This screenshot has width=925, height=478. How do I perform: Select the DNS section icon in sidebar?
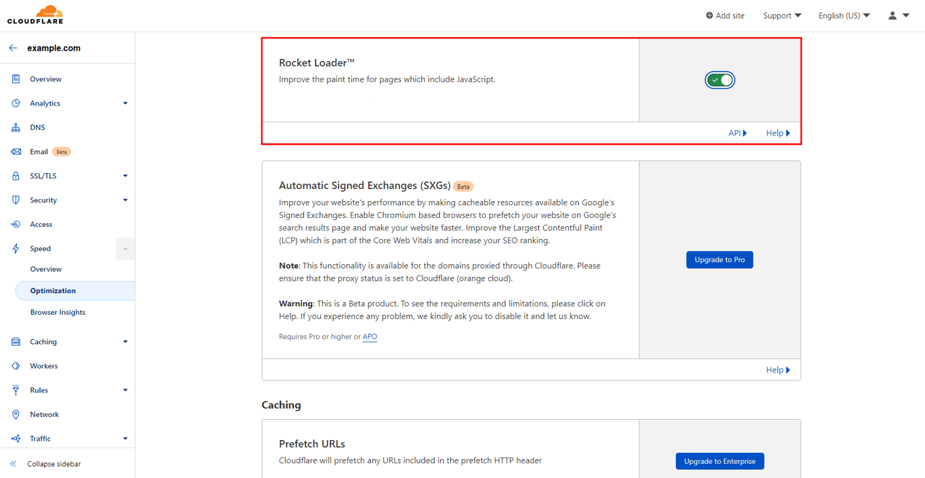(x=15, y=127)
